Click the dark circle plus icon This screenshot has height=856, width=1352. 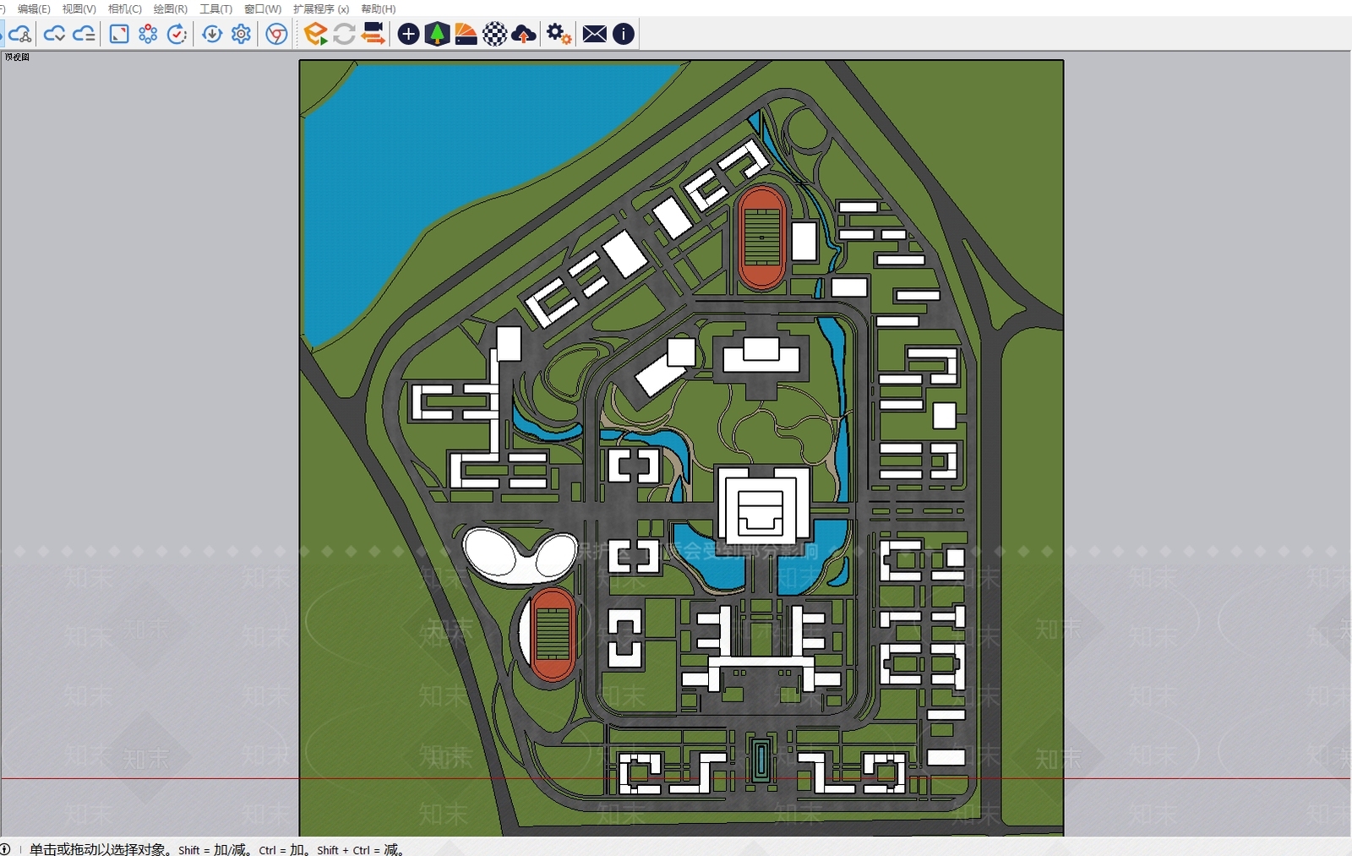[x=408, y=34]
